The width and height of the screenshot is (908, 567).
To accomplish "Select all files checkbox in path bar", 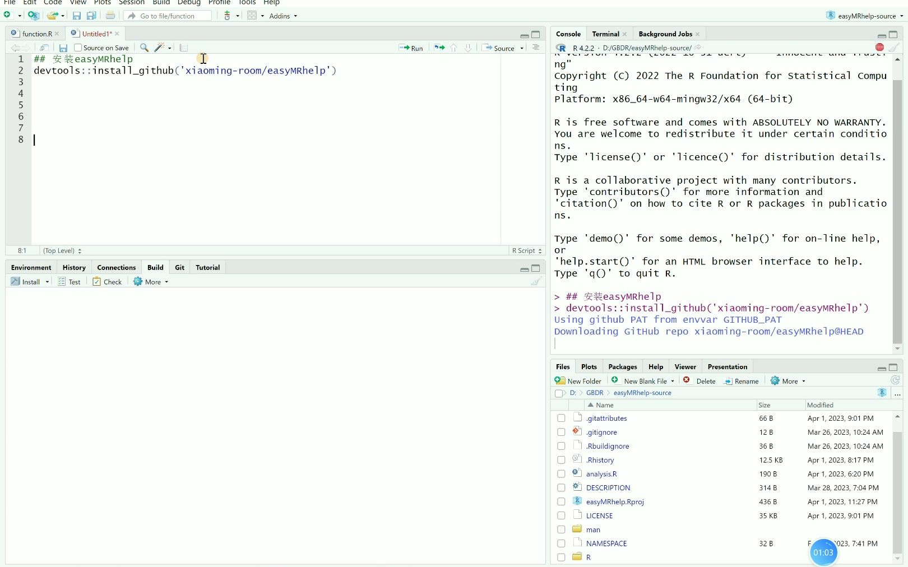I will 559,393.
